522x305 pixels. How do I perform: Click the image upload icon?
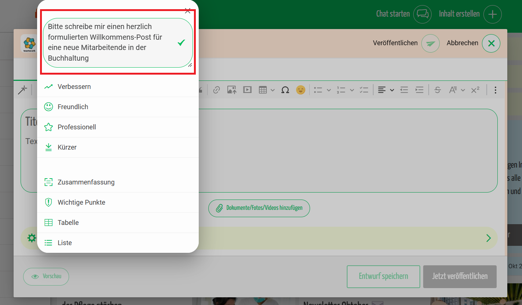pos(231,90)
